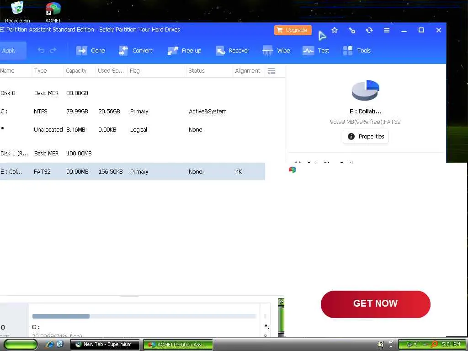Click the redo arrow icon
Image resolution: width=468 pixels, height=351 pixels.
[x=53, y=50]
